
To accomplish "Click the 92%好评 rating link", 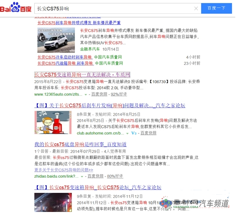I will 119,94.
